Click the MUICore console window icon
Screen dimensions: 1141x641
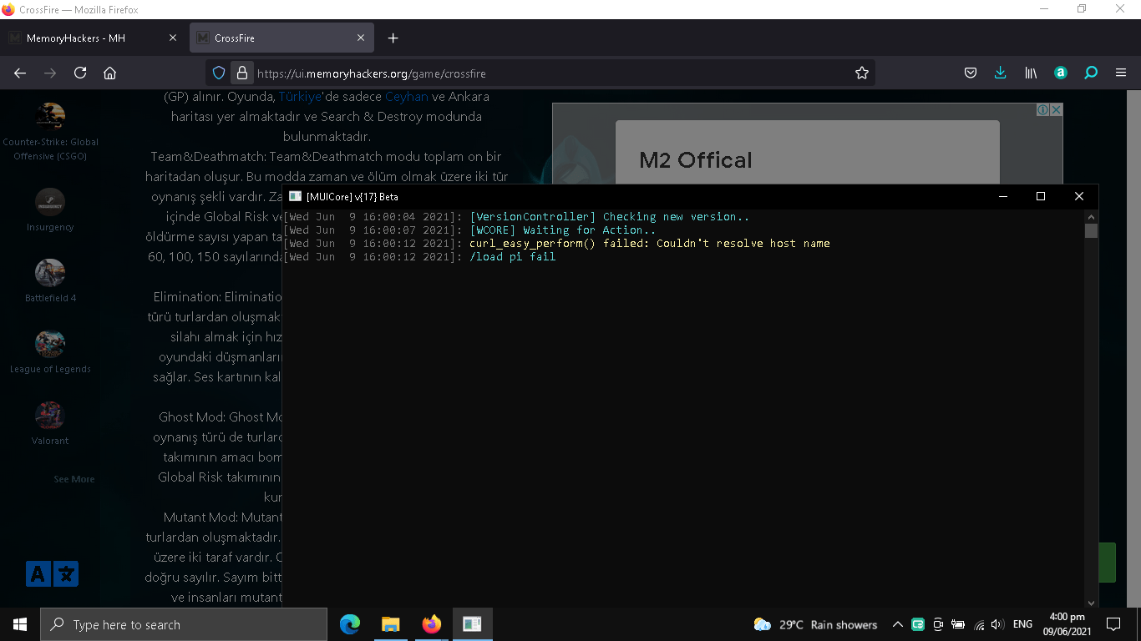click(x=295, y=196)
